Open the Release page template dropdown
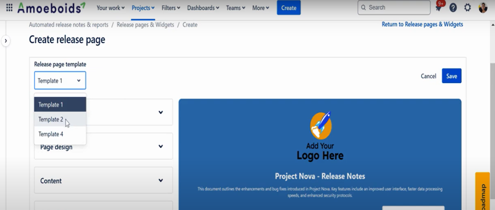The width and height of the screenshot is (495, 210). coord(60,81)
